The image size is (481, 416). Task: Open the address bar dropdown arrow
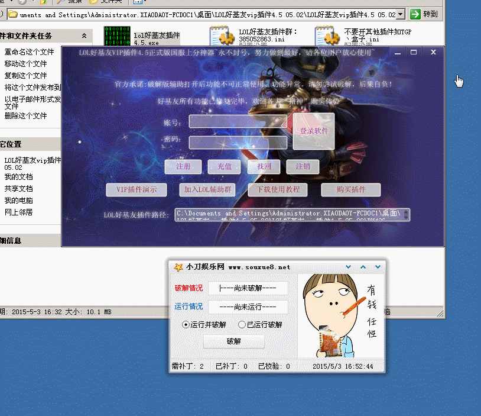(400, 14)
